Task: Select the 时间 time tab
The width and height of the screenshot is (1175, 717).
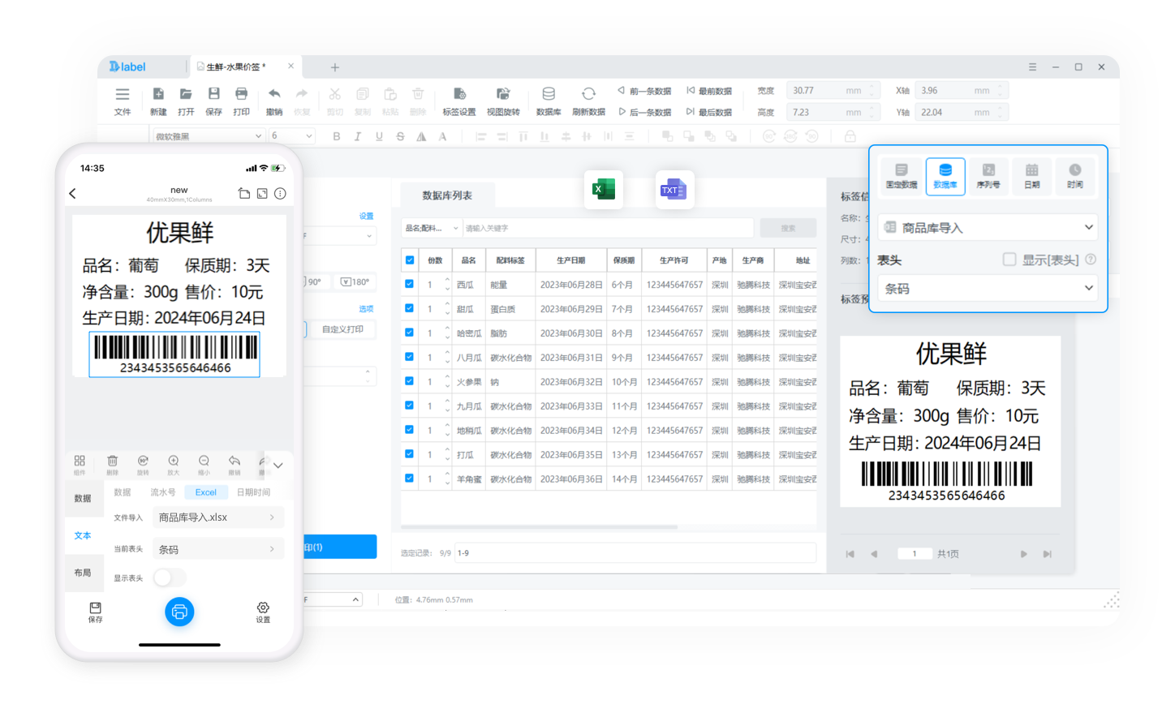Action: click(x=1074, y=176)
